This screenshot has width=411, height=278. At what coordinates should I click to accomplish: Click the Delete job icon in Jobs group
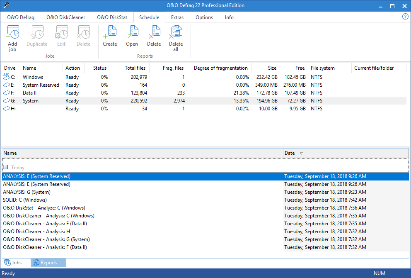pos(83,32)
